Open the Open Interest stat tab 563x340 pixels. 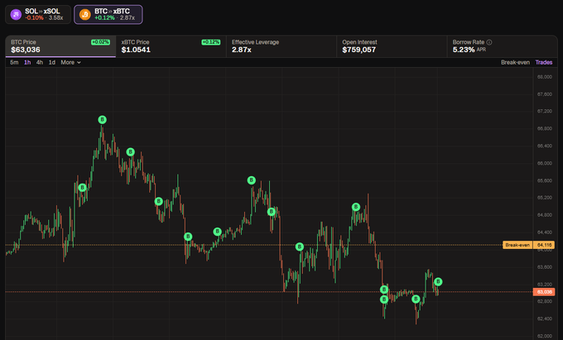[392, 46]
